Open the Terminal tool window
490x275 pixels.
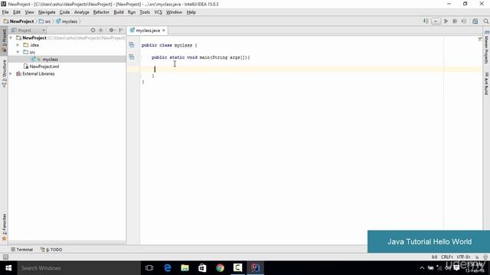coord(22,250)
